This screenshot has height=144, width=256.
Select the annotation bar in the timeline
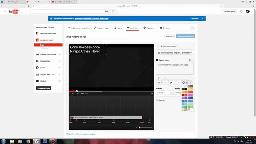(106, 118)
